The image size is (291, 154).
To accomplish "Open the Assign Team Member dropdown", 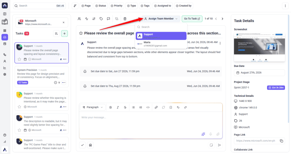I will tap(161, 19).
